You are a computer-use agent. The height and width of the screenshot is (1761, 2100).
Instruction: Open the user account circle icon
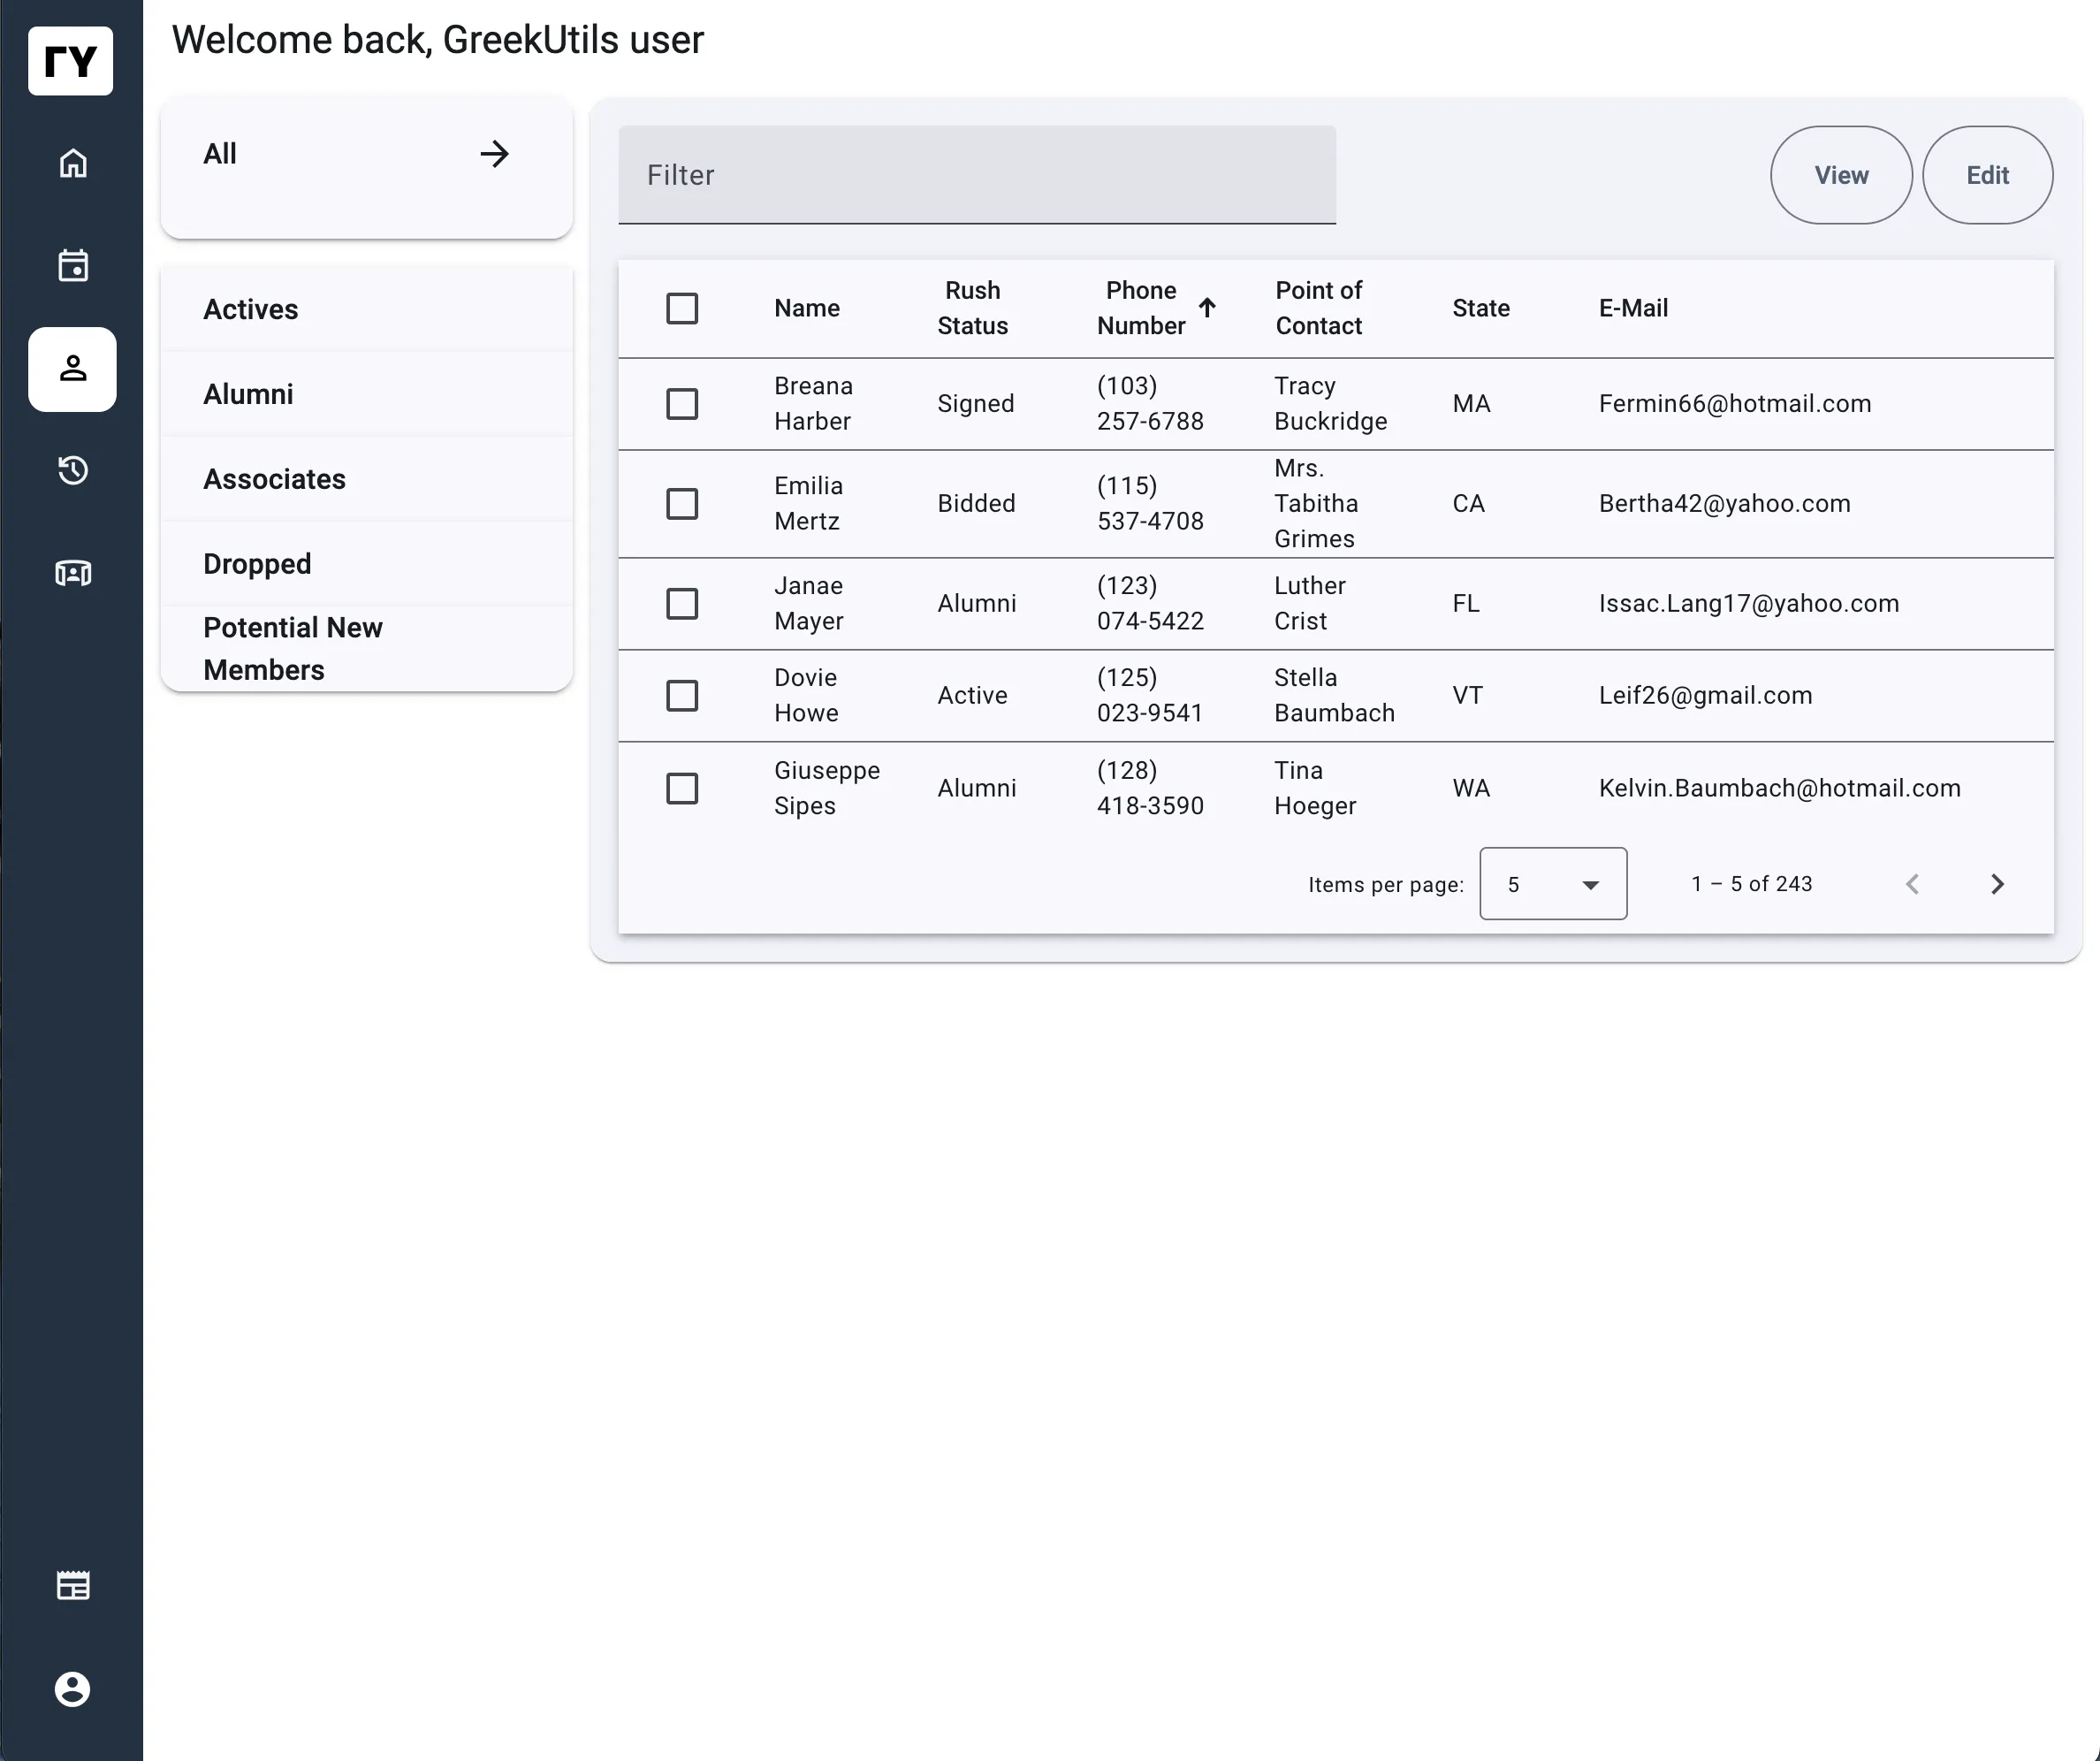coord(73,1689)
